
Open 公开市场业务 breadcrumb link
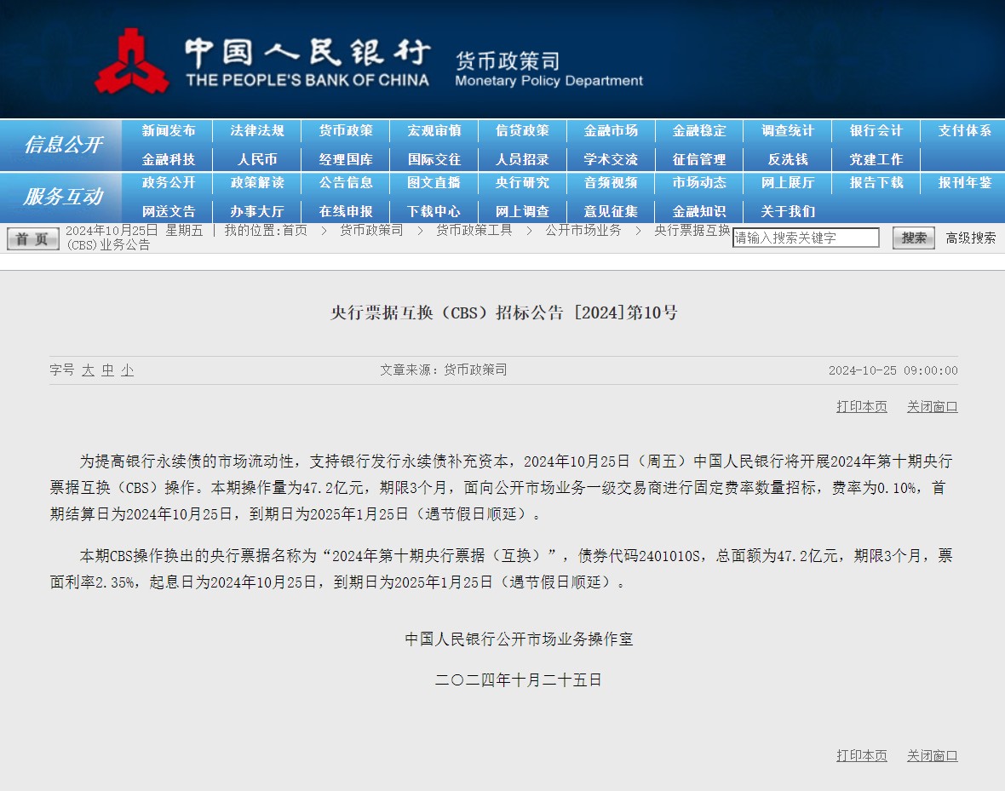pos(583,230)
